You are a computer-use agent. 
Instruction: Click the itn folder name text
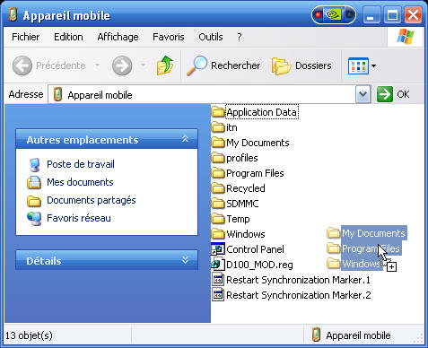pos(231,127)
